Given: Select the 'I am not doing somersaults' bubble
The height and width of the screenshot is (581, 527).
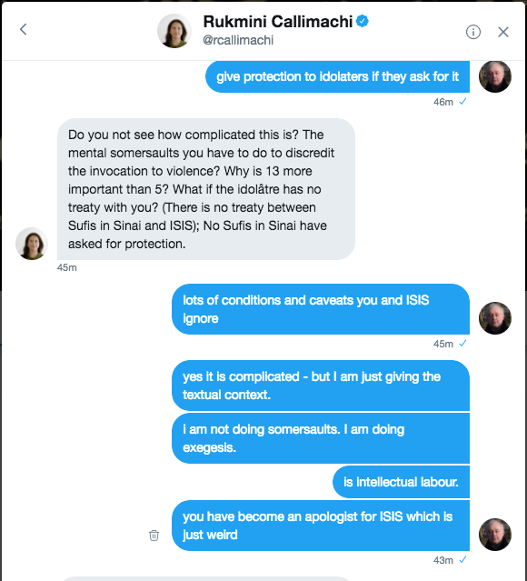Looking at the screenshot, I should [321, 438].
